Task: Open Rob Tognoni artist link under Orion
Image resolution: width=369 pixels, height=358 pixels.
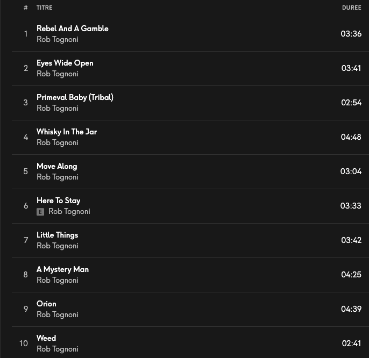Action: [58, 314]
